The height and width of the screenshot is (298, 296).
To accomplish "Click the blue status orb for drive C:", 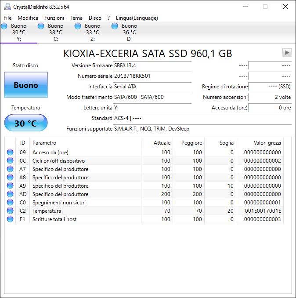I will tap(41, 26).
